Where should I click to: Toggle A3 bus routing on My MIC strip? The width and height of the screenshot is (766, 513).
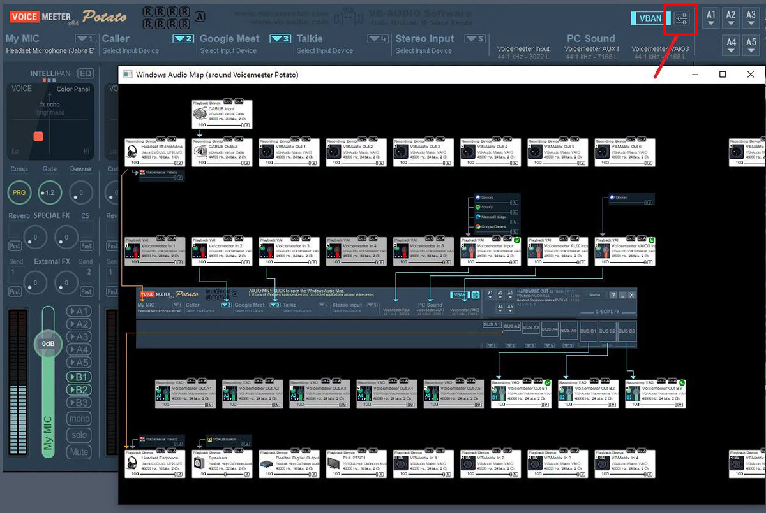click(x=79, y=337)
